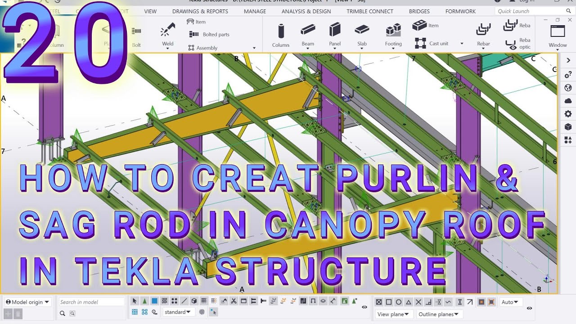This screenshot has width=576, height=324.
Task: Click the Assembly tool
Action: click(x=203, y=48)
